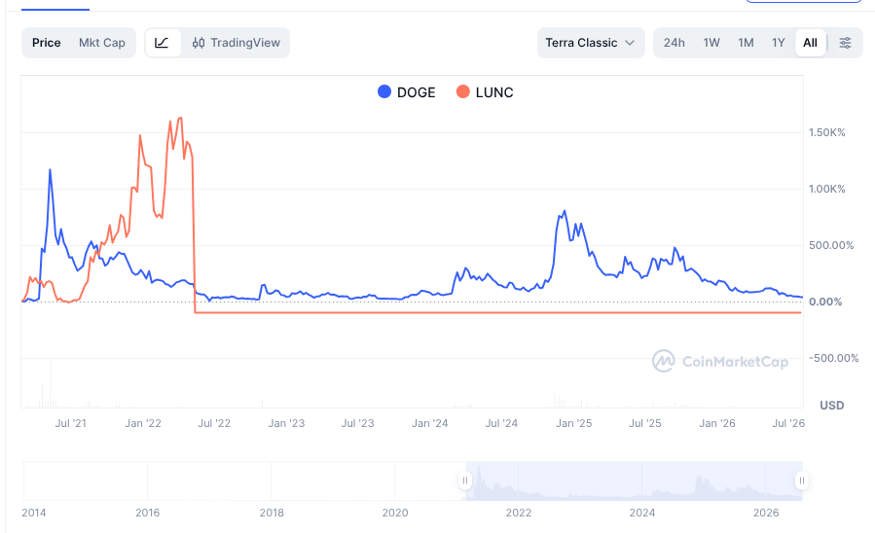Screen dimensions: 875x533
Task: Click 2024 in the timeline navigator
Action: tap(642, 513)
